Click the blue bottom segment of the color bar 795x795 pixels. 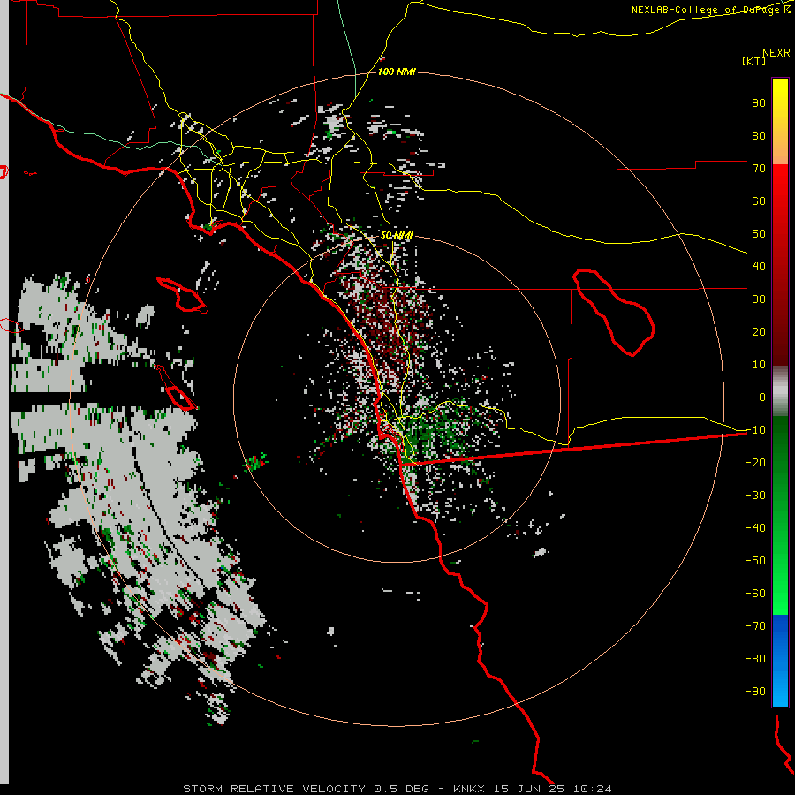(780, 661)
